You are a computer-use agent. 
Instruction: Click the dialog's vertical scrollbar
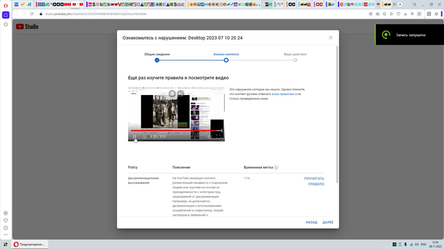[x=337, y=114]
